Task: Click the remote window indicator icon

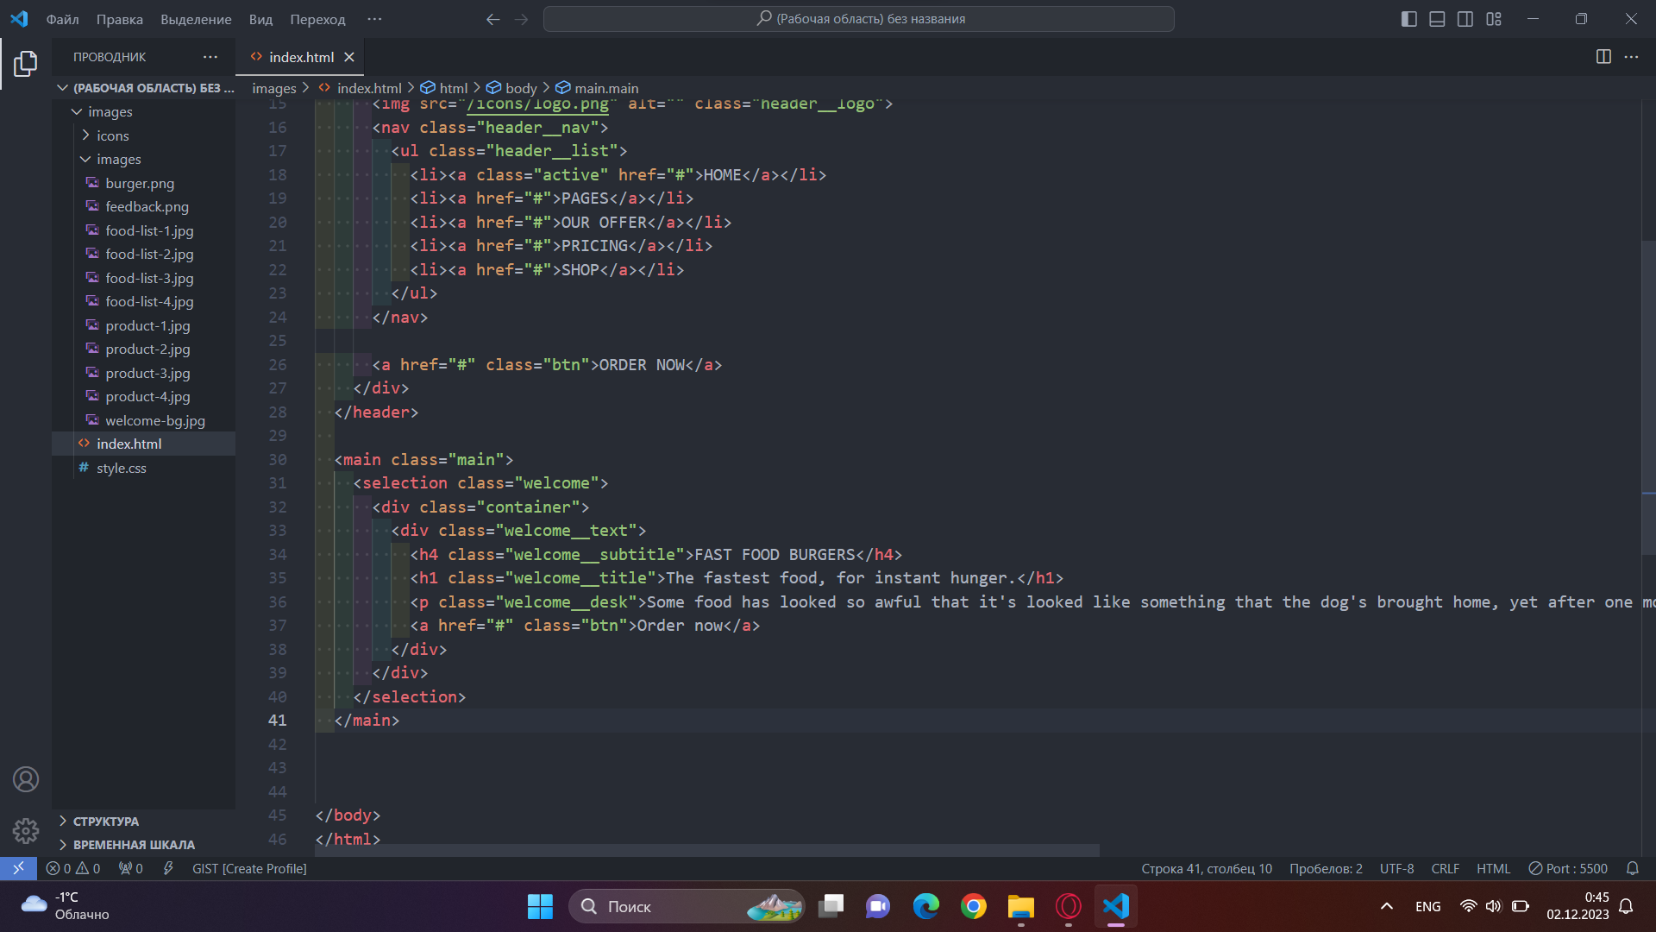Action: (x=18, y=868)
